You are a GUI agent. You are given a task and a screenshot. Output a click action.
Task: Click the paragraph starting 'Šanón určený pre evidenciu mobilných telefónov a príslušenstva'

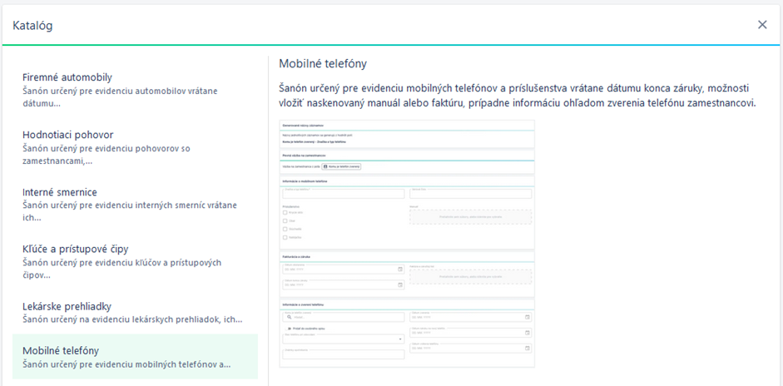[x=518, y=96]
